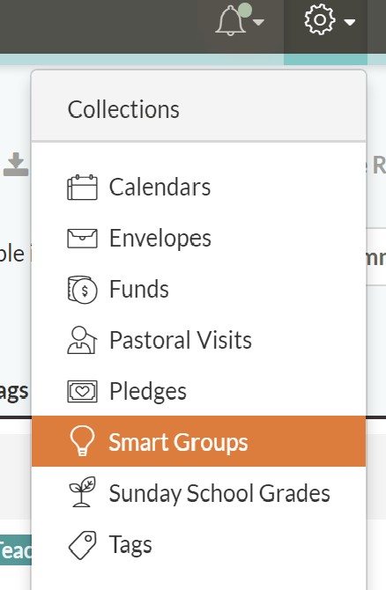The height and width of the screenshot is (590, 386).
Task: Go to Pastoral Visits
Action: pos(198,340)
